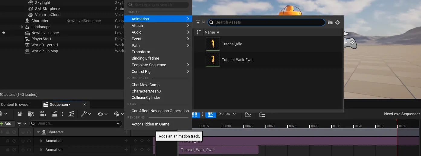
Task: Open the asset picker filter dropdown
Action: (x=201, y=22)
